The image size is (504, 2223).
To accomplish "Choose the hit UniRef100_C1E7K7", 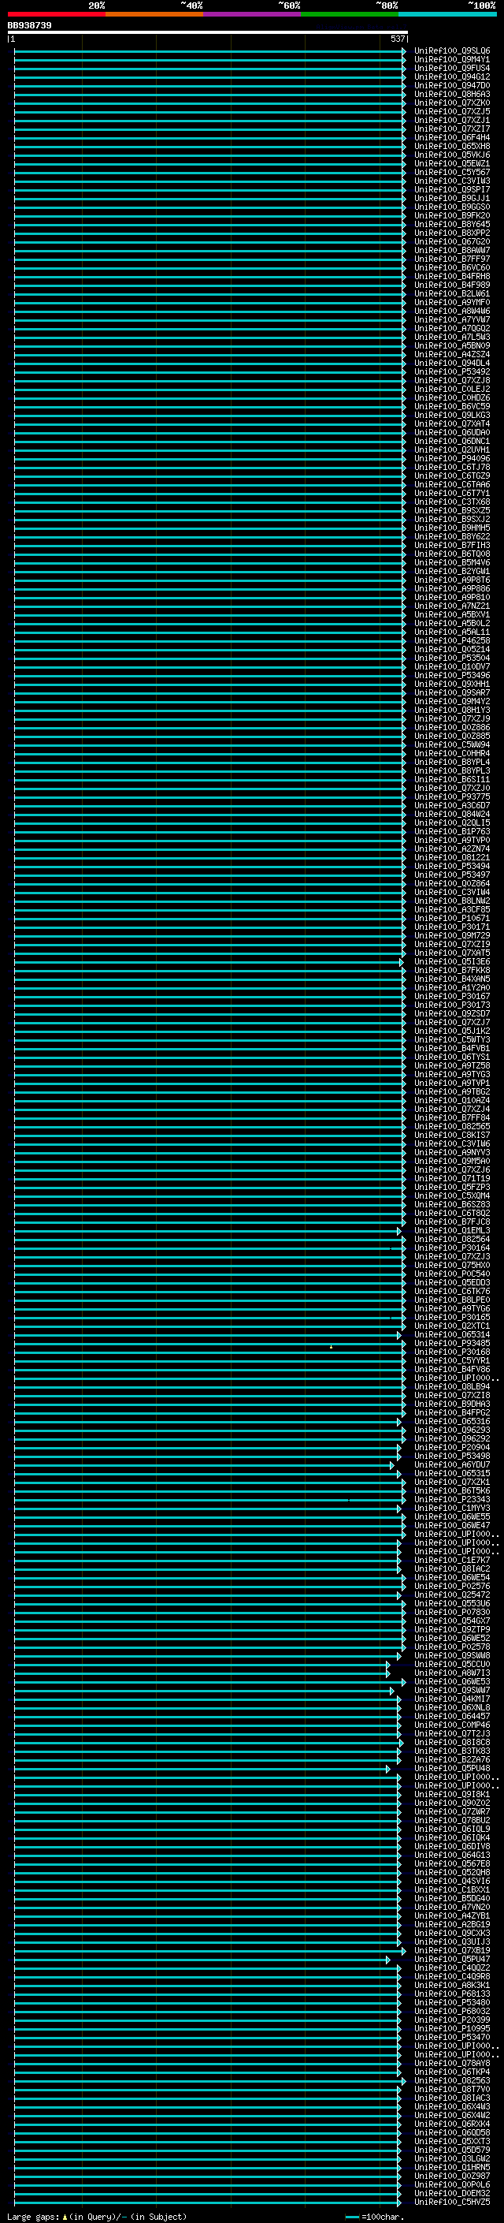I will pos(451,1559).
